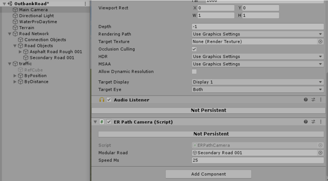Click the ERPathCamera script reference field
The image size is (328, 181).
click(x=254, y=145)
